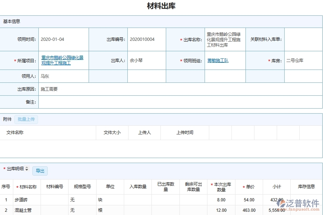The width and height of the screenshot is (323, 215).
Task: Click the empty 备注 remarks field
Action: pyautogui.click(x=144, y=102)
